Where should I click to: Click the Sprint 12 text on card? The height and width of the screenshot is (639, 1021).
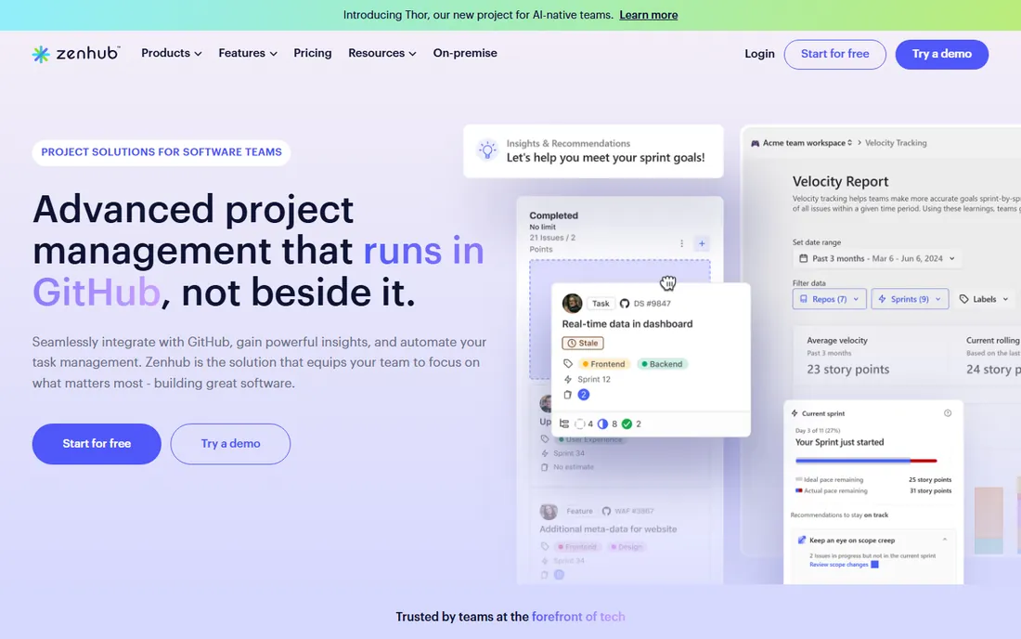pyautogui.click(x=594, y=379)
